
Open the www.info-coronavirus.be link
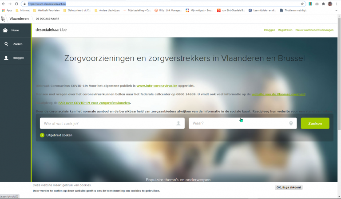point(157,86)
